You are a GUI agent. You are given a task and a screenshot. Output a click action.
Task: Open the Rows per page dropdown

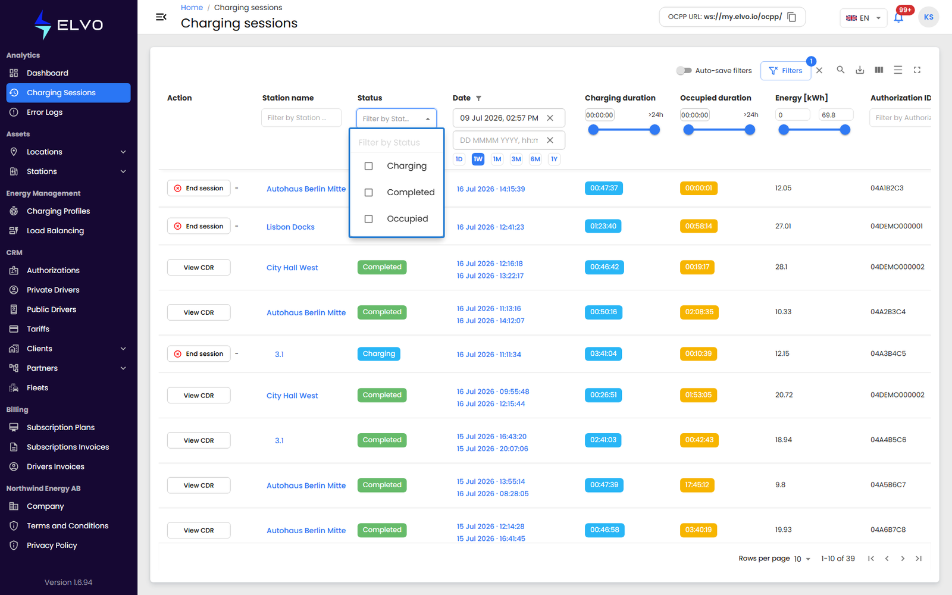pos(802,559)
